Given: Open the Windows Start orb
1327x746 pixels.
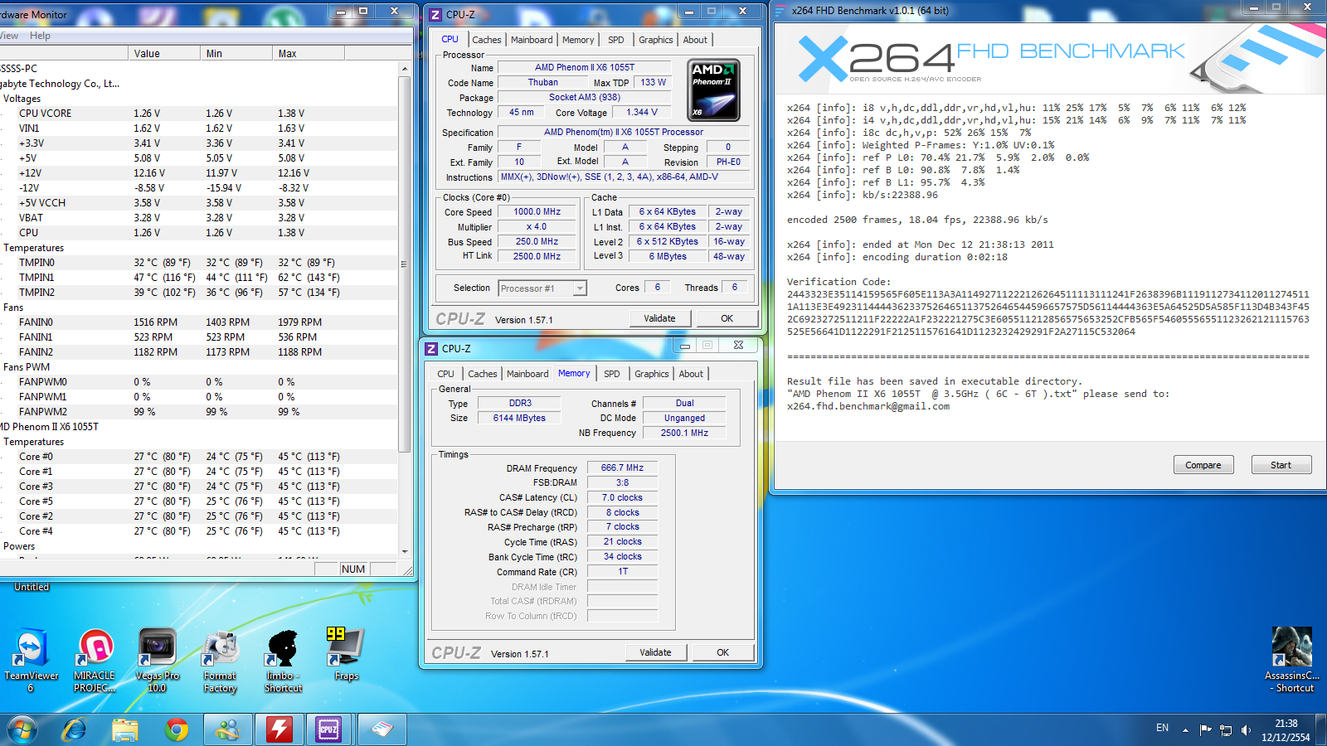Looking at the screenshot, I should tap(22, 729).
